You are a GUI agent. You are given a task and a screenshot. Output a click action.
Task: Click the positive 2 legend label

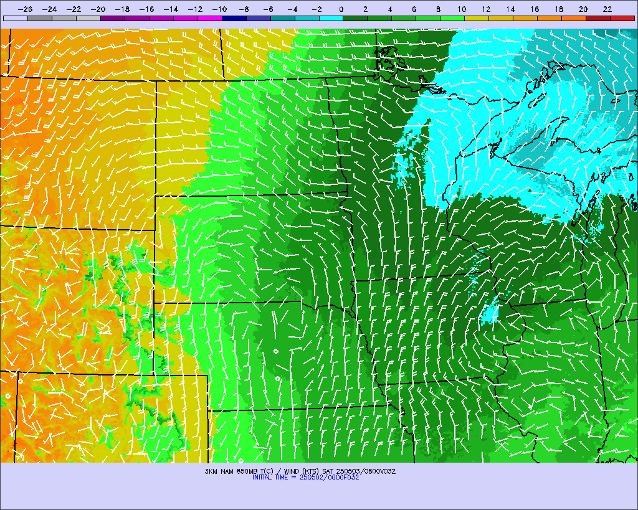point(365,9)
